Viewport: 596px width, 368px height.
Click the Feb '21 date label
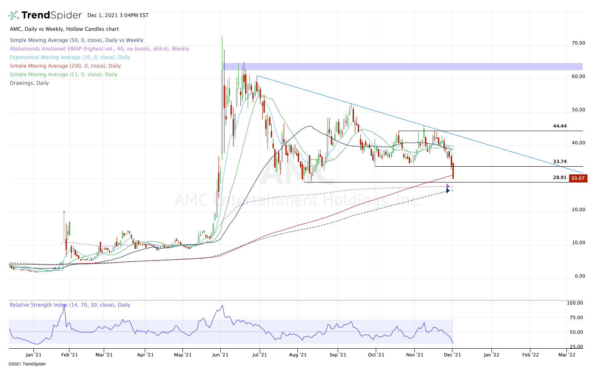pos(69,355)
